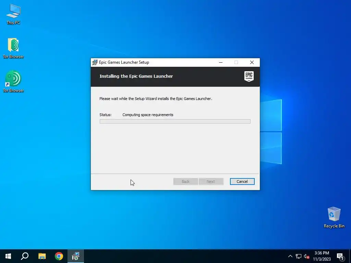Open the network status tray icon
Image resolution: width=351 pixels, height=263 pixels.
(x=299, y=256)
